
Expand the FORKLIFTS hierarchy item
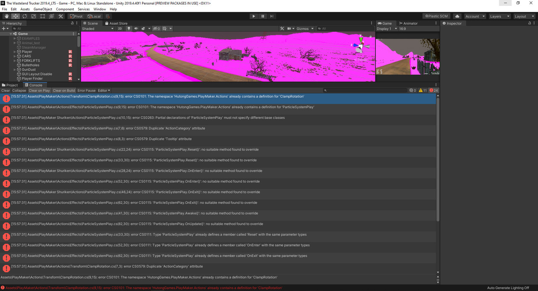[15, 61]
